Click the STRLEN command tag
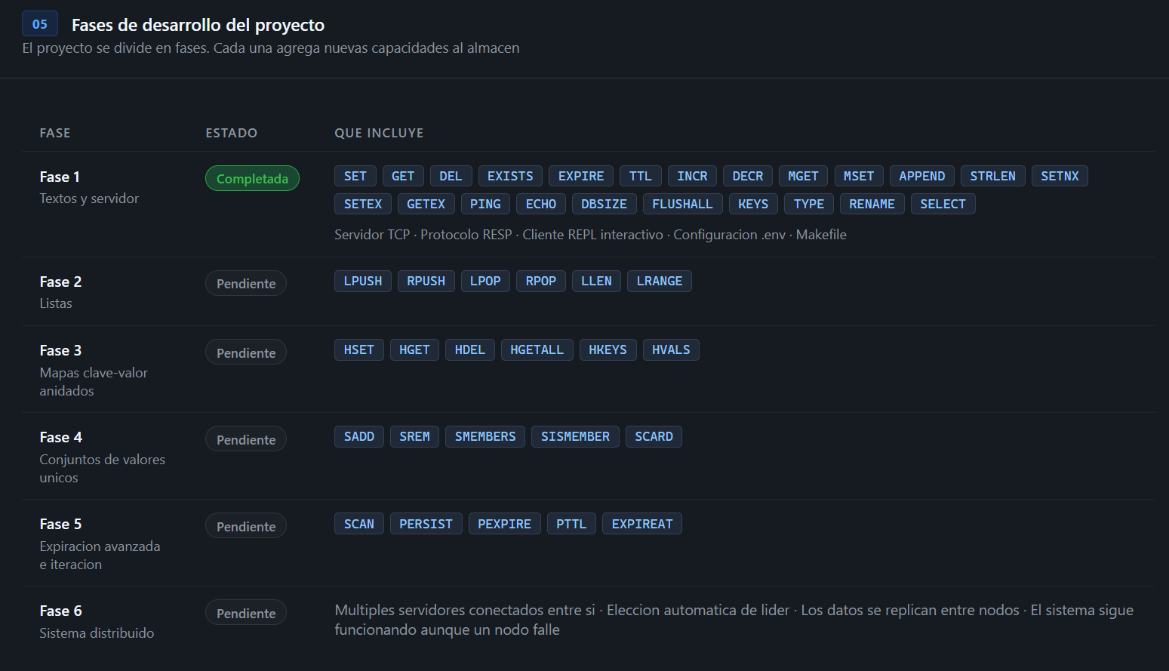This screenshot has width=1169, height=671. tap(993, 176)
